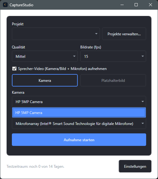Minimize the CaptureStudio window
This screenshot has height=179, width=158.
pyautogui.click(x=122, y=5)
